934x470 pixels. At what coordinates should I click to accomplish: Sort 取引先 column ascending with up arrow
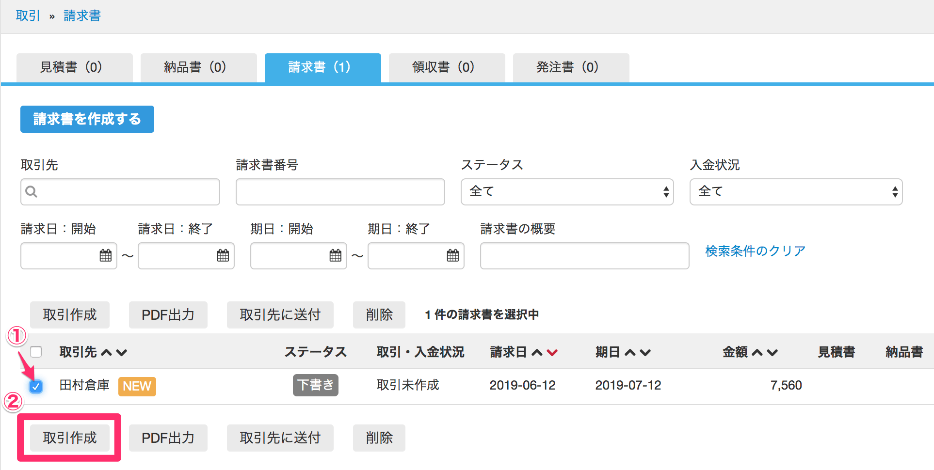tap(106, 352)
